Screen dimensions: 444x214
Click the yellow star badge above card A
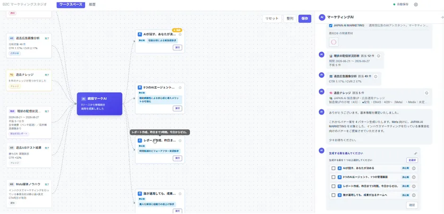click(177, 30)
